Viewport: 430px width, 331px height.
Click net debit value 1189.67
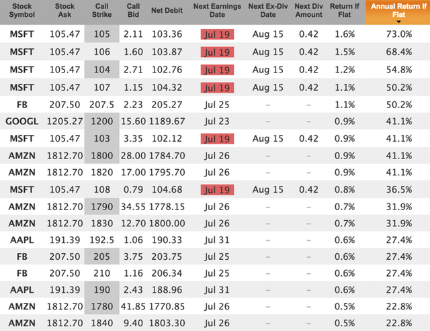click(167, 122)
